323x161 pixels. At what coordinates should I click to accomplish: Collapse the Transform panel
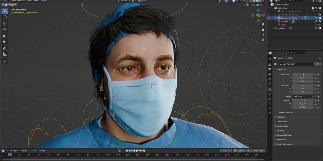pyautogui.click(x=281, y=70)
